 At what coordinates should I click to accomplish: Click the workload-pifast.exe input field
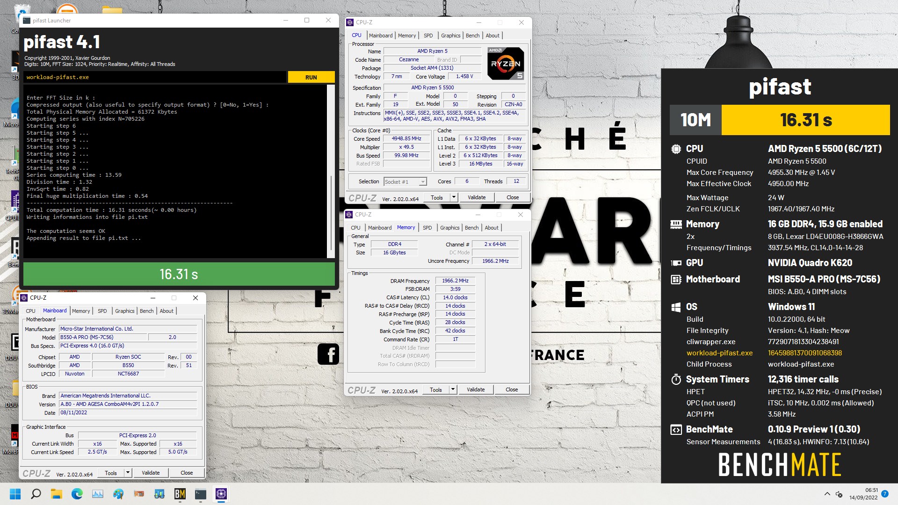(x=155, y=77)
